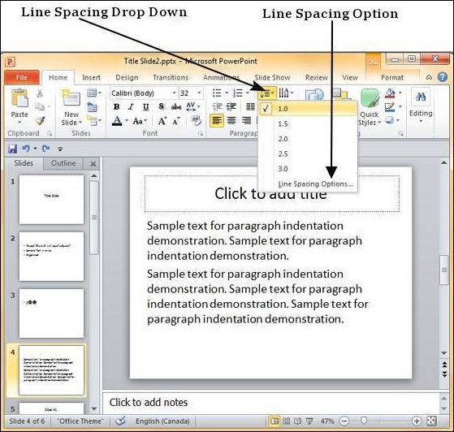Switch to the Format ribbon tab
This screenshot has height=432, width=454.
coord(392,78)
